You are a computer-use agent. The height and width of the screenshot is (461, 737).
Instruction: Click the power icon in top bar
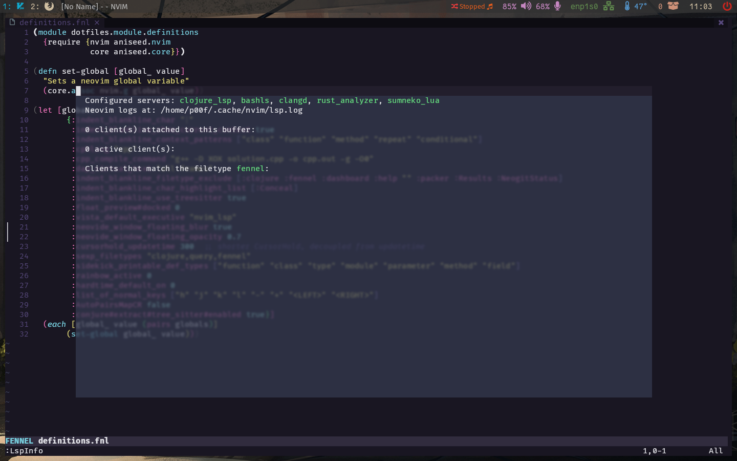pos(727,6)
